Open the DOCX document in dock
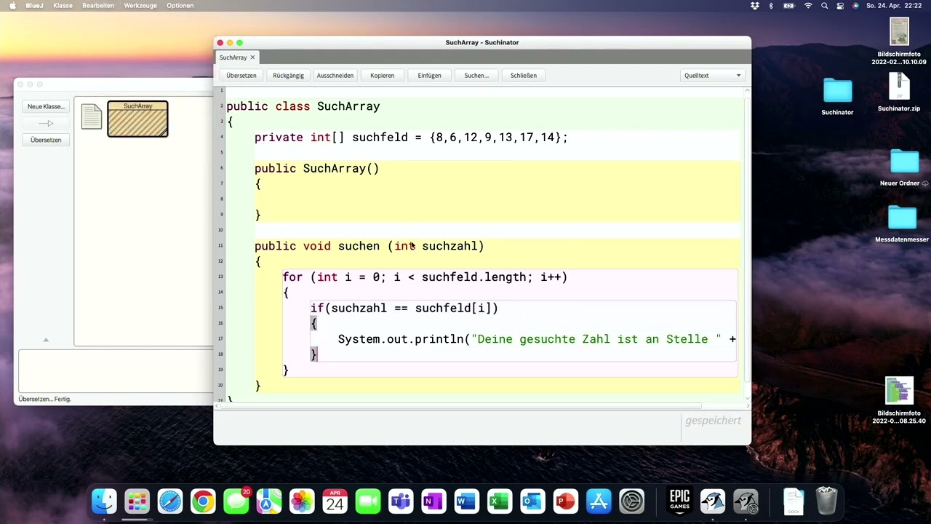The image size is (931, 524). [794, 501]
